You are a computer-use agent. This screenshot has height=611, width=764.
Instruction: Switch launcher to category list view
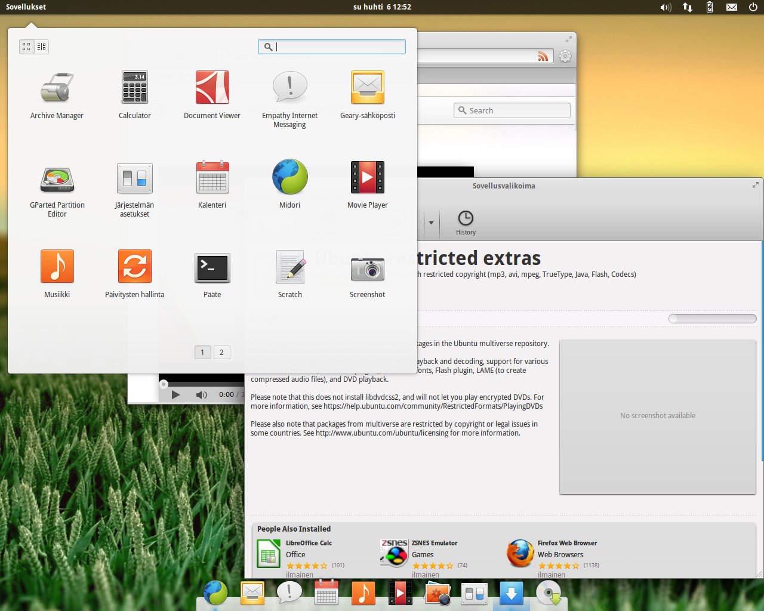[41, 47]
